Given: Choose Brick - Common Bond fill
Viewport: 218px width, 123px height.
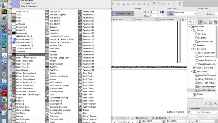Looking at the screenshot, I should coord(26,73).
